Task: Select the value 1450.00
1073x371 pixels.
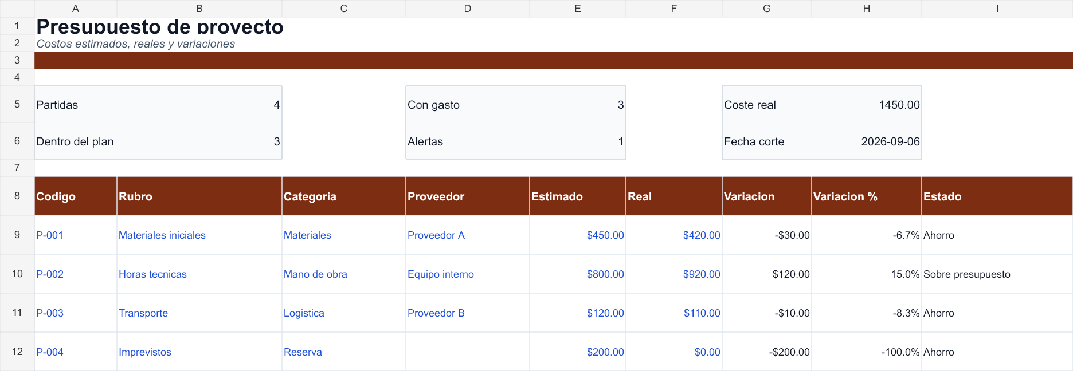Action: coord(867,105)
